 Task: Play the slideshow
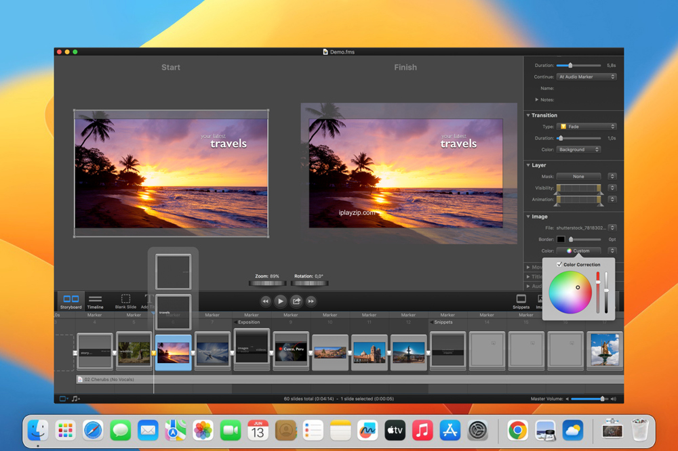coord(280,301)
